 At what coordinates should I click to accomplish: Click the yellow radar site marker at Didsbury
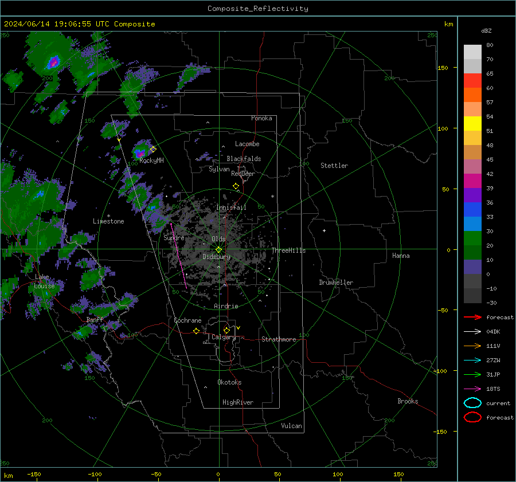218,249
